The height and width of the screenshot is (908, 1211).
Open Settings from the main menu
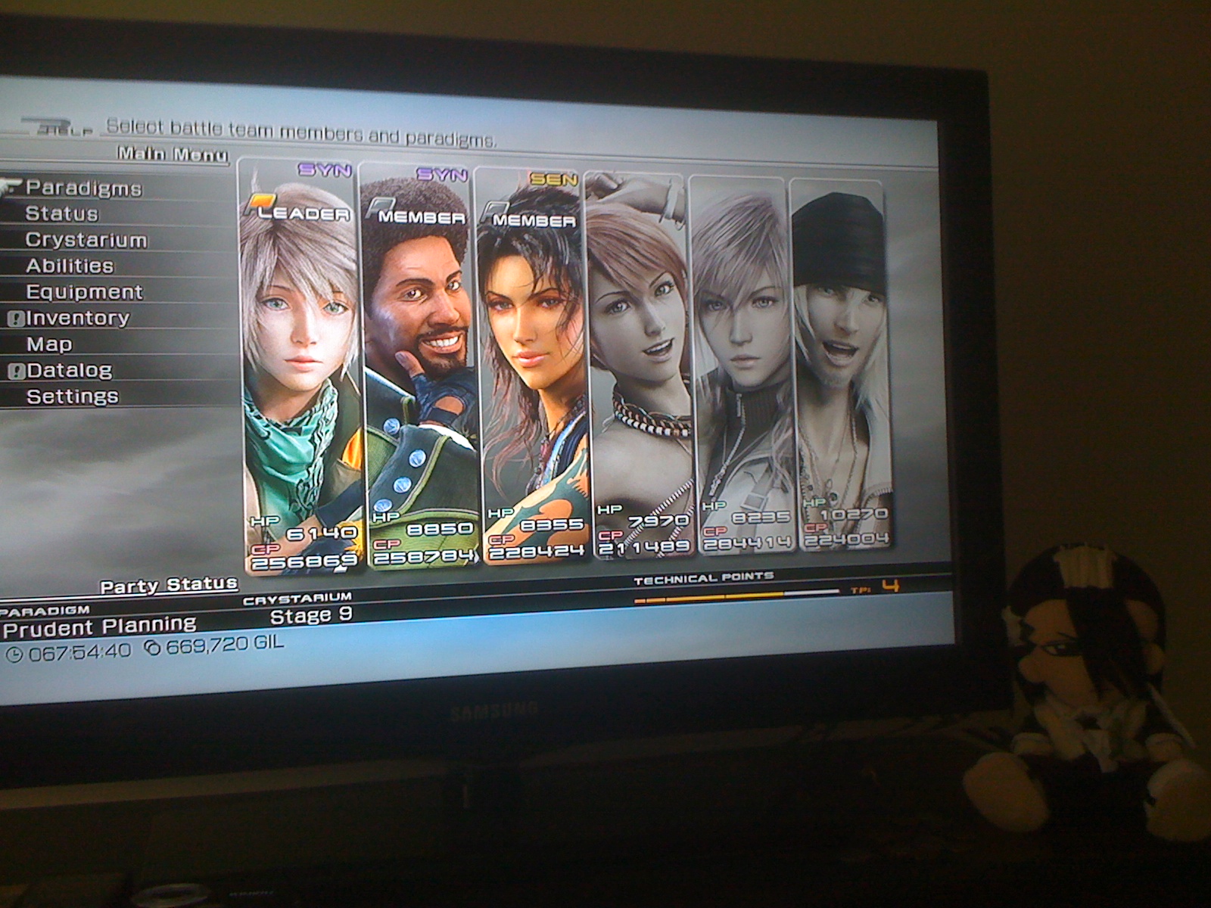click(73, 396)
